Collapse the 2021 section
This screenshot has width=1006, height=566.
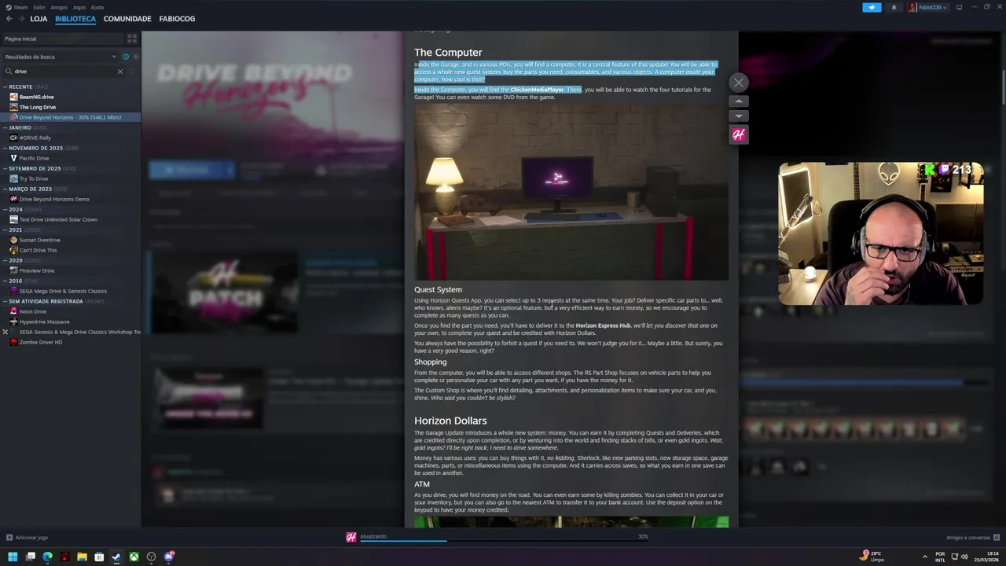tap(6, 230)
